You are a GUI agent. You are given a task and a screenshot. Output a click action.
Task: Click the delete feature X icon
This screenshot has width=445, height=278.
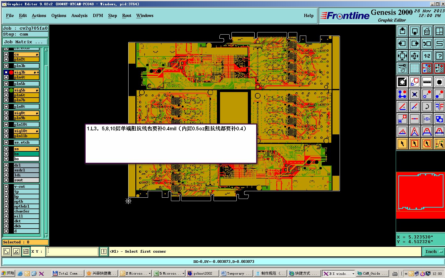point(415,94)
